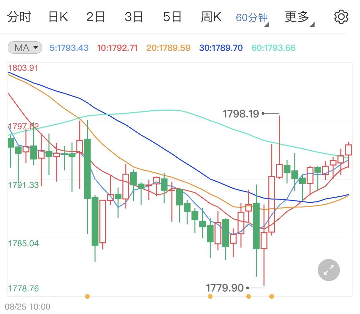Click the MA10 value 10:1792.71

point(117,48)
